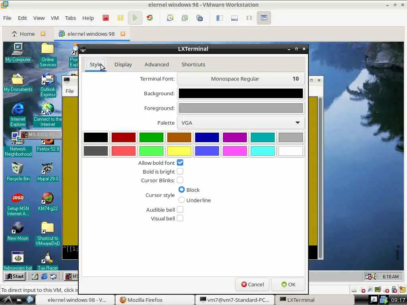Screen dimensions: 407x305
Task: Select the Underline cursor style
Action: (181, 200)
